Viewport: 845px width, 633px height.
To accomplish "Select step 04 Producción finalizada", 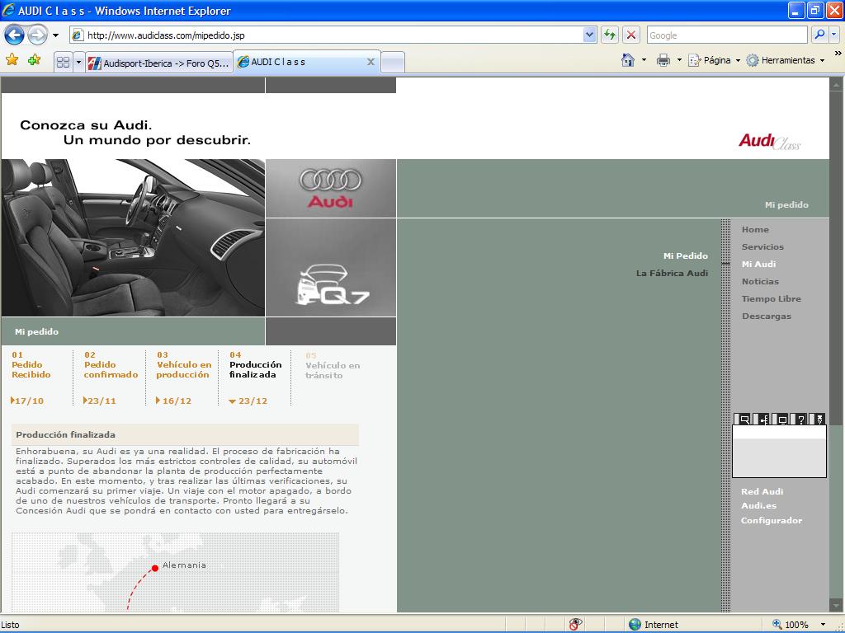I will pos(256,365).
